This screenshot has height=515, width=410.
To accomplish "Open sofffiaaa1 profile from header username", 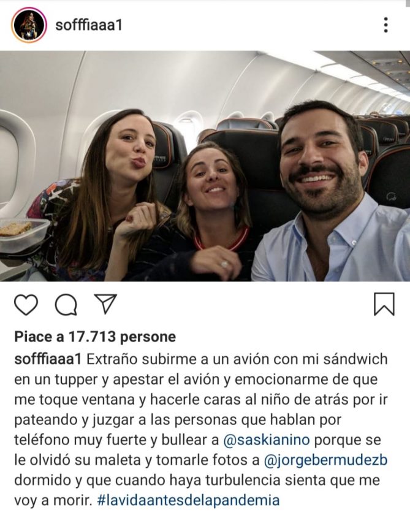I will click(x=89, y=25).
